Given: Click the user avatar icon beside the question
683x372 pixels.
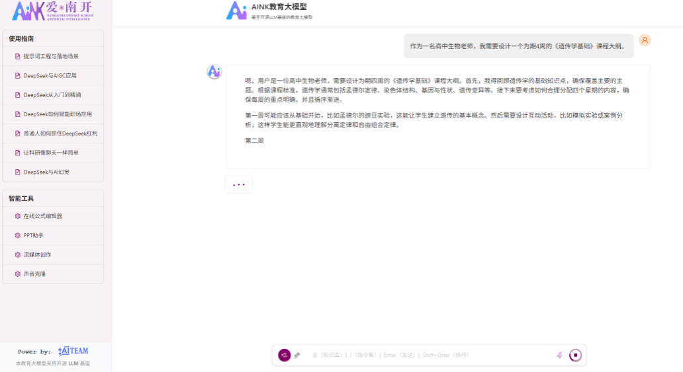Looking at the screenshot, I should (644, 40).
